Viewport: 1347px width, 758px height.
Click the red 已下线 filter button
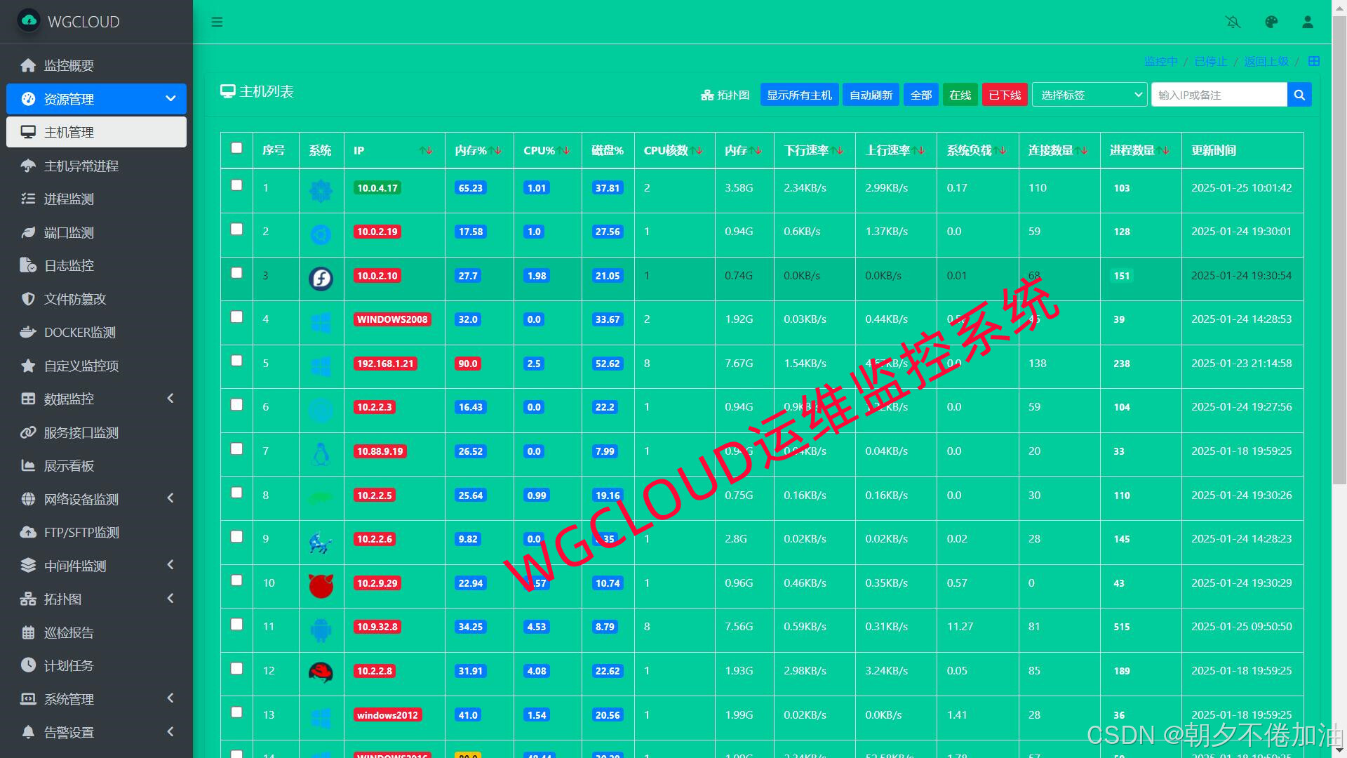click(x=1005, y=95)
